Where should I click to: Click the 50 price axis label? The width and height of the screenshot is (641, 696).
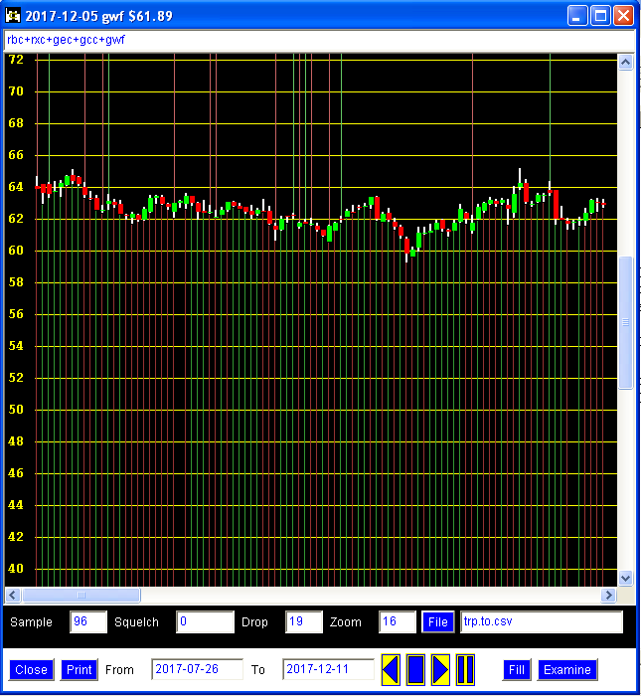pyautogui.click(x=16, y=410)
